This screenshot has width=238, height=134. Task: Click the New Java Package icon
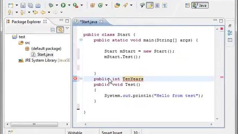[x=93, y=6]
